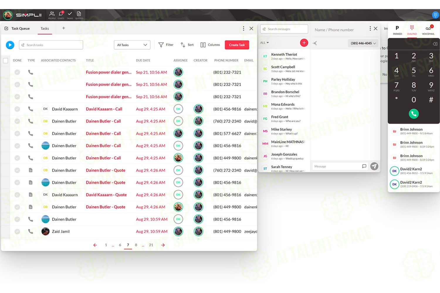
Task: Go to next page arrow
Action: (x=163, y=245)
